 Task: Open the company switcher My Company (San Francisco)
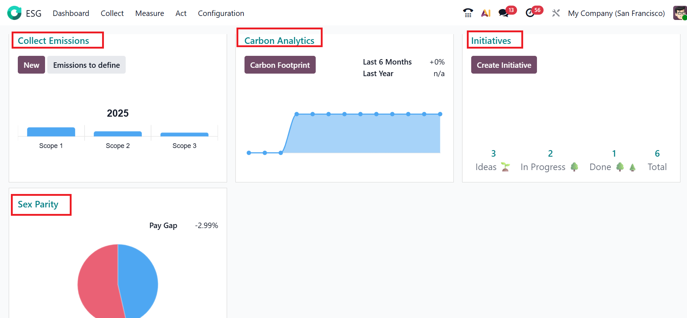[x=616, y=13]
